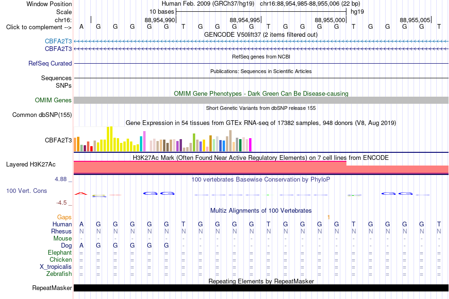Click the position label 88,954,995
This screenshot has height=299, width=449.
pyautogui.click(x=244, y=20)
